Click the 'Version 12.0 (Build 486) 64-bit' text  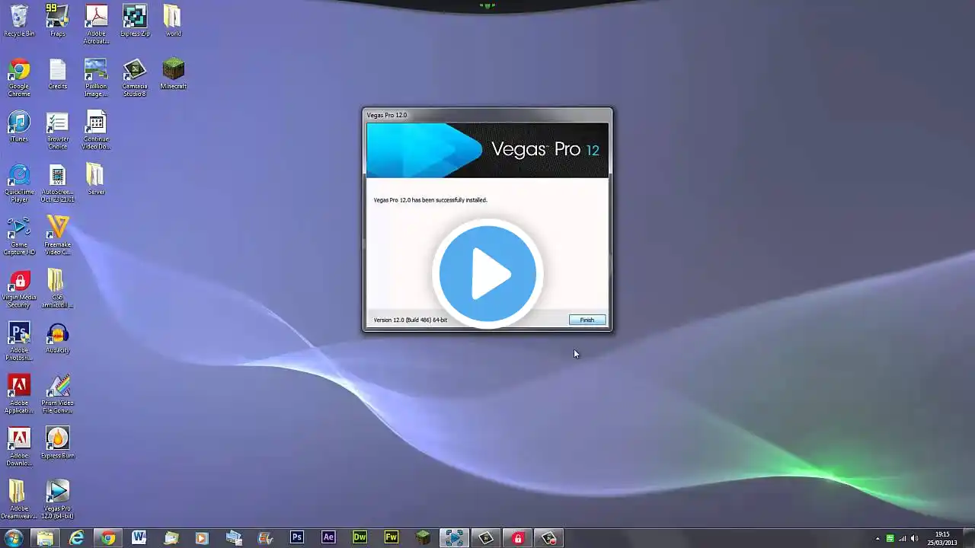tap(411, 320)
